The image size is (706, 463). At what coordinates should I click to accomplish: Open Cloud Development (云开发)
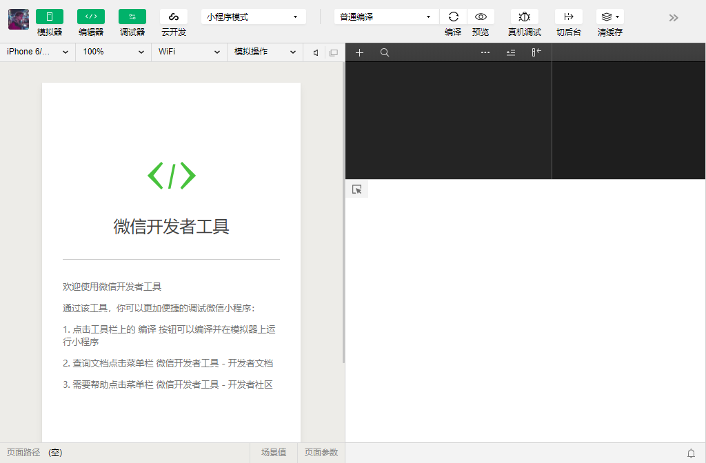174,17
